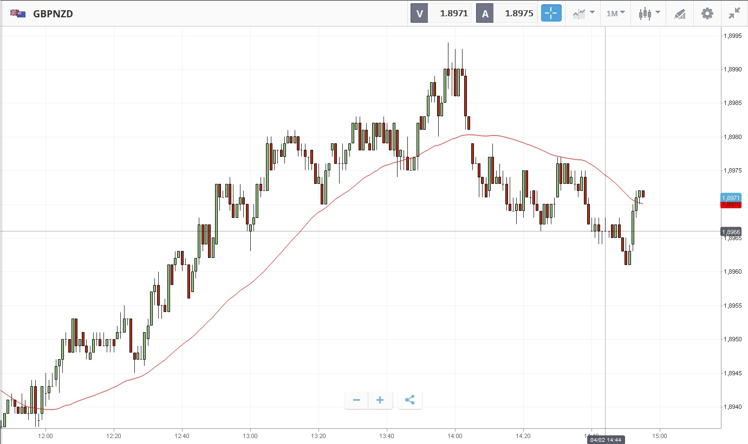Click the red 1,8970 moving average tag
Viewport: 748px width, 444px height.
(731, 204)
